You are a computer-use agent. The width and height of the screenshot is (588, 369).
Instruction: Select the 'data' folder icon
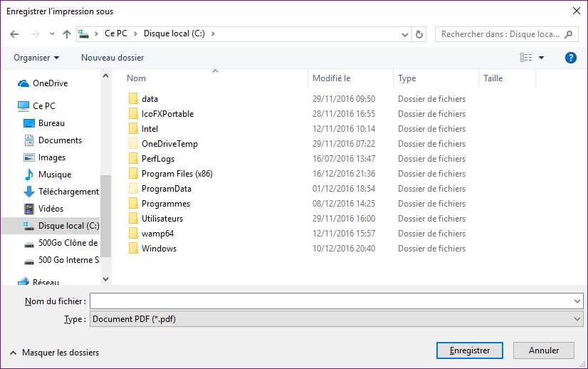point(133,99)
